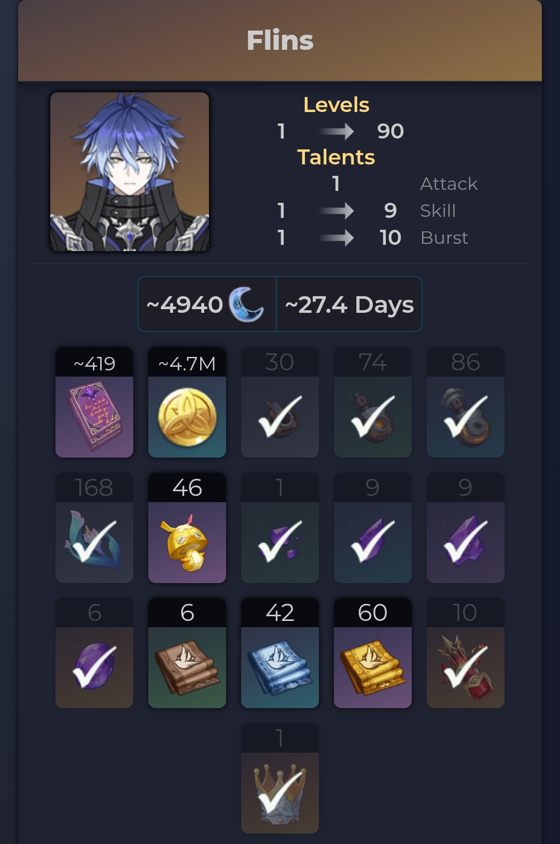Click the Flins header title

pos(280,40)
